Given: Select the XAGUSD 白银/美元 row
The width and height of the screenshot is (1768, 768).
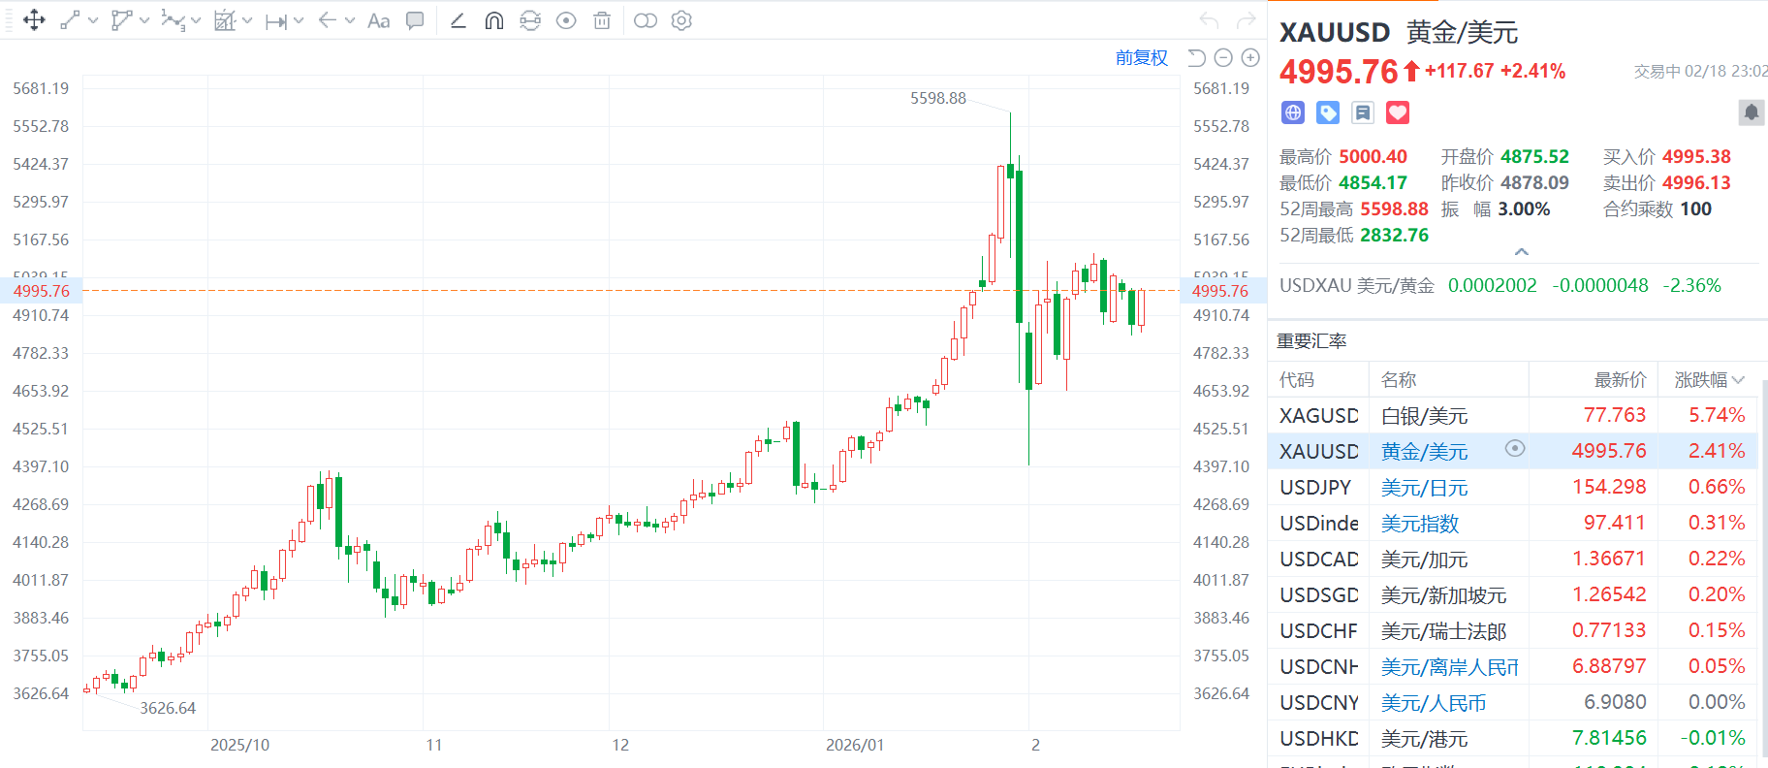Looking at the screenshot, I should pos(1512,416).
